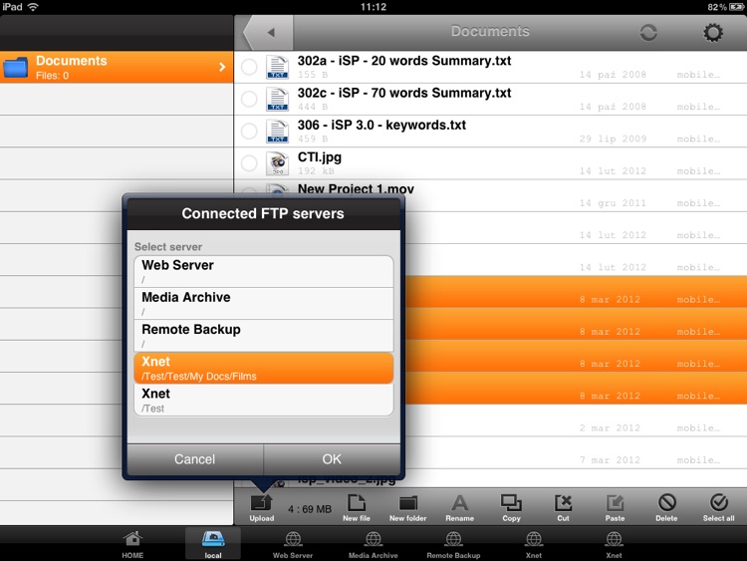This screenshot has height=561, width=747.
Task: Copy the selected files
Action: point(511,508)
